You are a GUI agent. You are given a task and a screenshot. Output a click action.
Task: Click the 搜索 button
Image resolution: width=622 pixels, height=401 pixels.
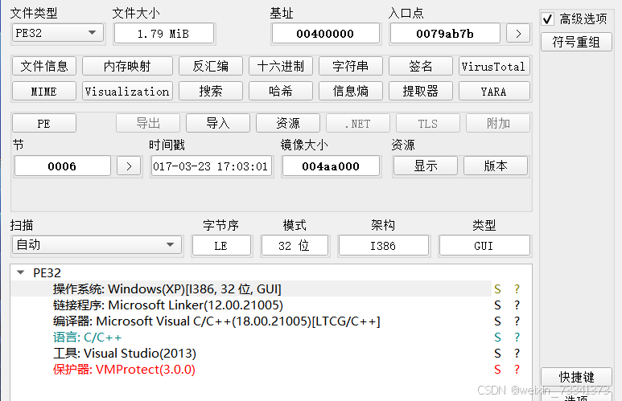(211, 91)
